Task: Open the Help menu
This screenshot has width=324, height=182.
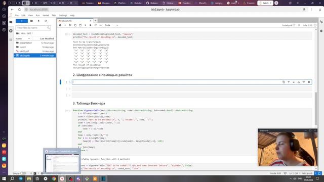Action: (x=72, y=15)
